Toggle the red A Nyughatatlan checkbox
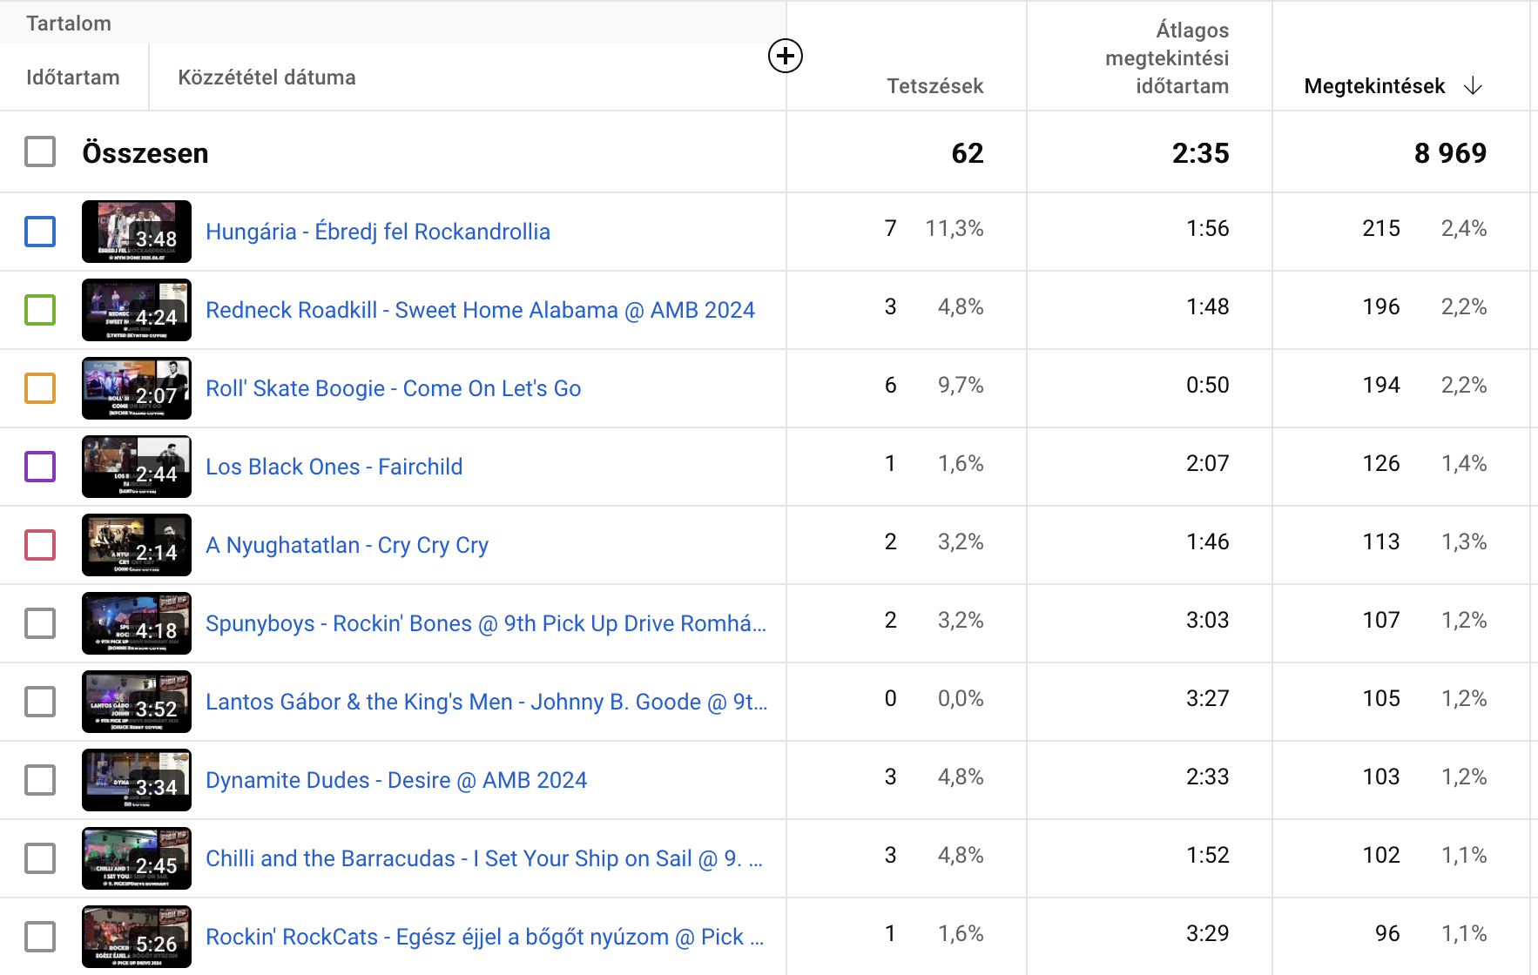Viewport: 1538px width, 975px height. [x=40, y=545]
